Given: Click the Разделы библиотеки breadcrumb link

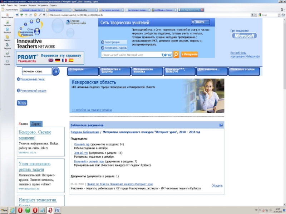Looking at the screenshot, I should click(85, 132).
